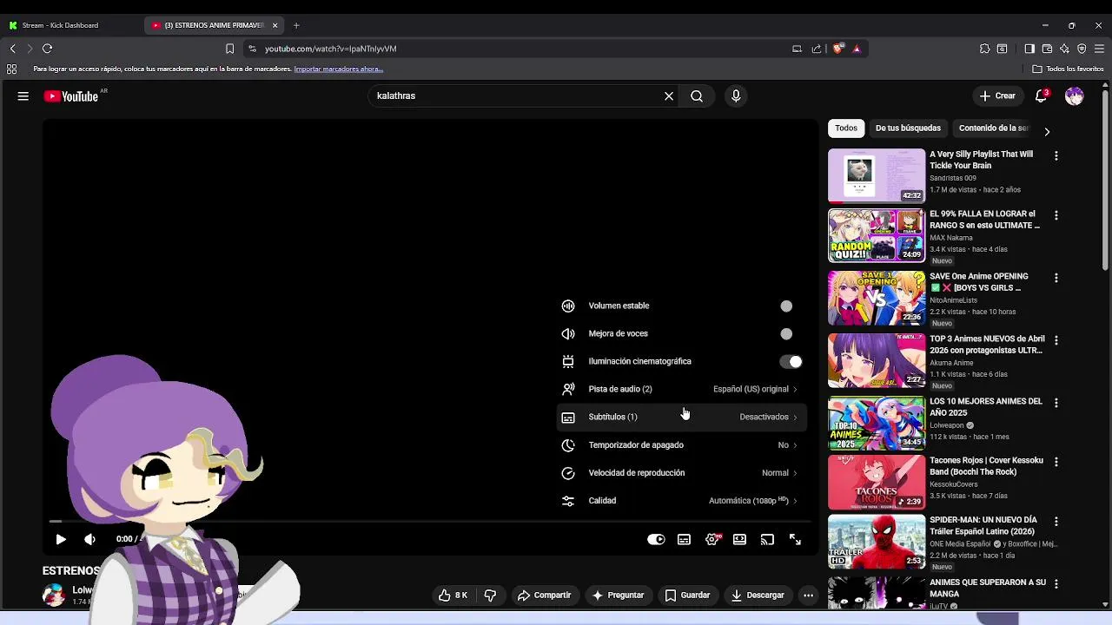Open browser extensions puzzle icon
This screenshot has height=625, width=1112.
(984, 49)
